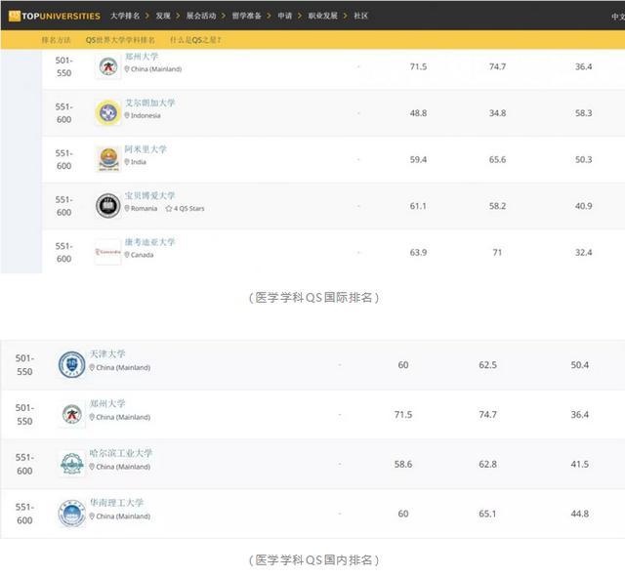625x578 pixels.
Task: Expand the 留学准备 menu chevron
Action: click(269, 16)
